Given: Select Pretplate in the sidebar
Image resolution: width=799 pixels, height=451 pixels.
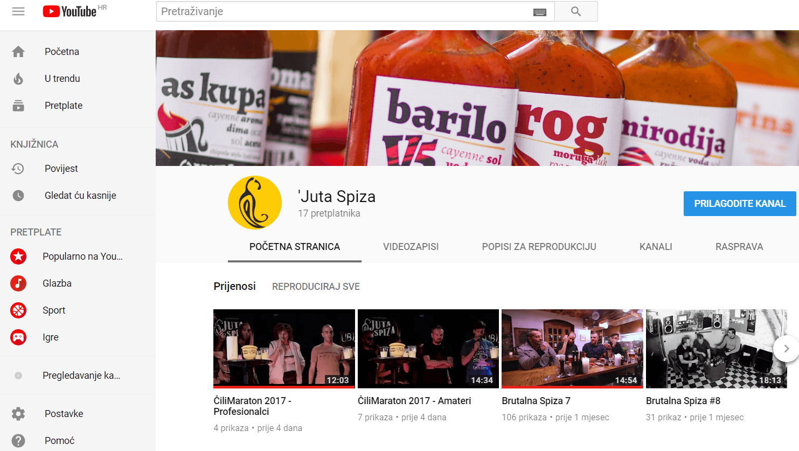Looking at the screenshot, I should [64, 106].
